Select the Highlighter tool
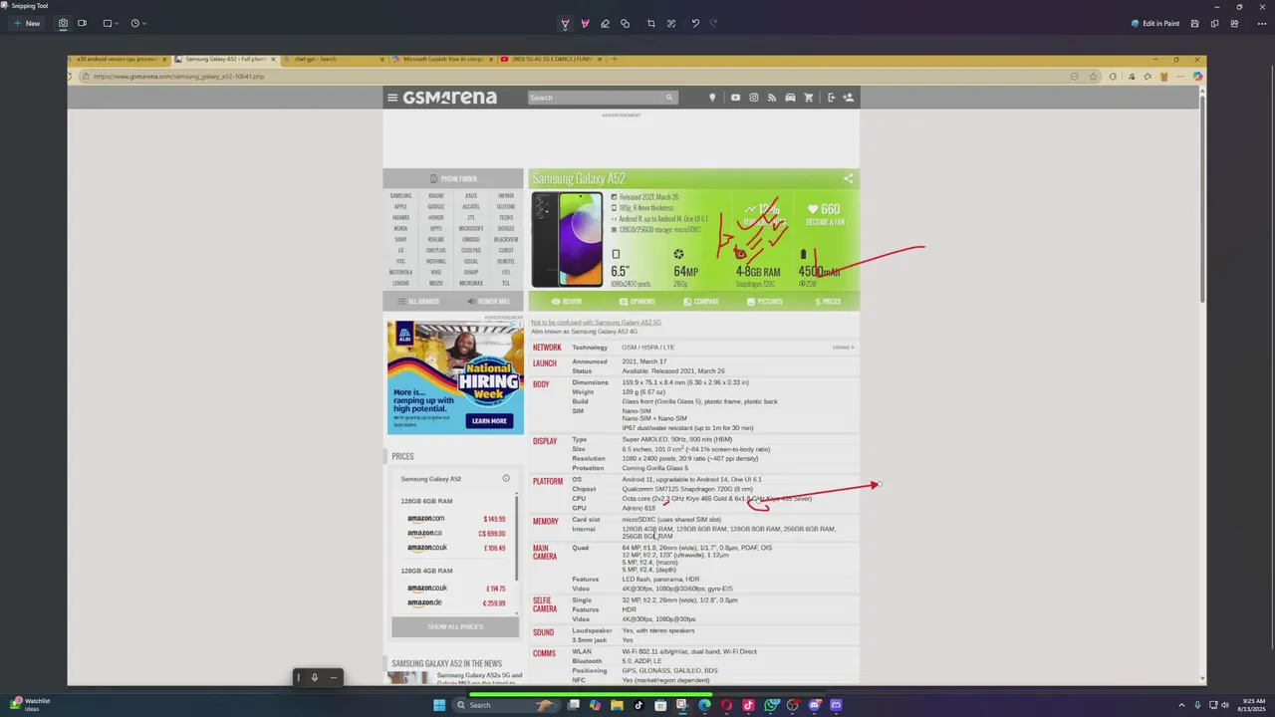Screen dimensions: 1275x717 [585, 23]
